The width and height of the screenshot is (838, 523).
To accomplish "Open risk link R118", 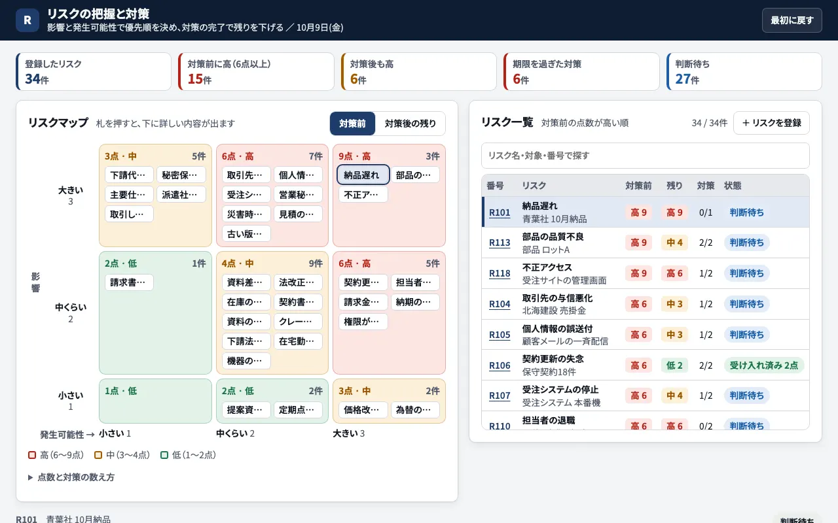I will click(500, 274).
